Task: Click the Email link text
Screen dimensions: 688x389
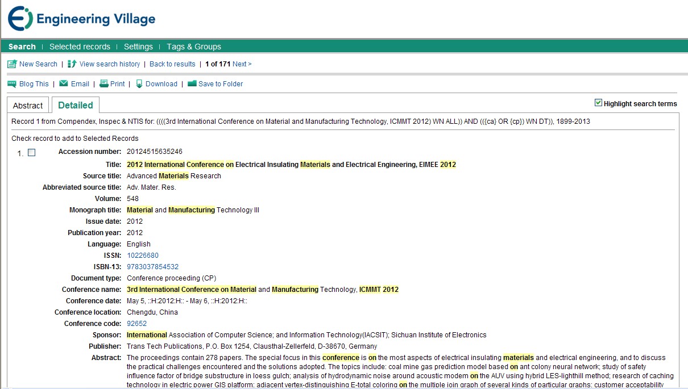Action: coord(80,84)
